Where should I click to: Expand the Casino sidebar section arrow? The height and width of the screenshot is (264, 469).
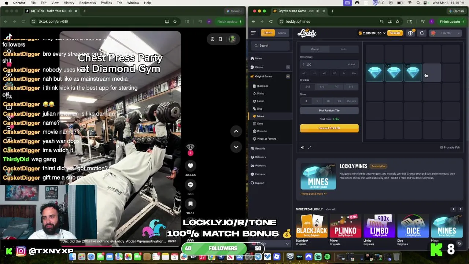point(288,67)
